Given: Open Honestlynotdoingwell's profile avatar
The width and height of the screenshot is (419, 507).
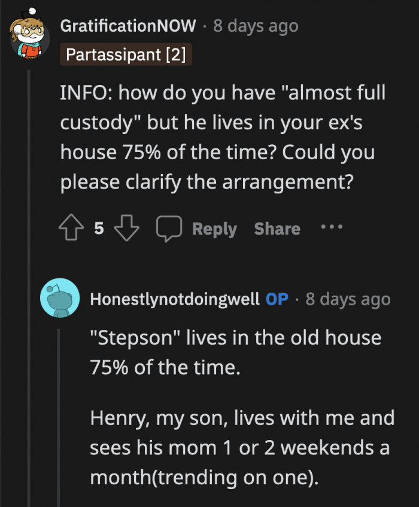Looking at the screenshot, I should [x=60, y=298].
